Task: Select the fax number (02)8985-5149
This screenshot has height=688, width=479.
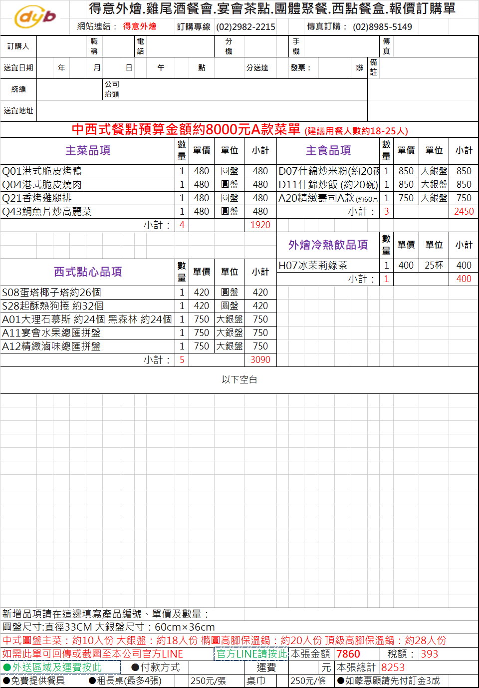Action: tap(383, 27)
